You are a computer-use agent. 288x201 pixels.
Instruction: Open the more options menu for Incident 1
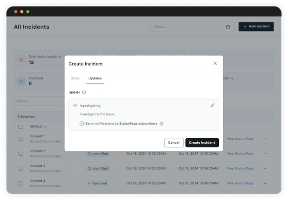[x=266, y=139]
